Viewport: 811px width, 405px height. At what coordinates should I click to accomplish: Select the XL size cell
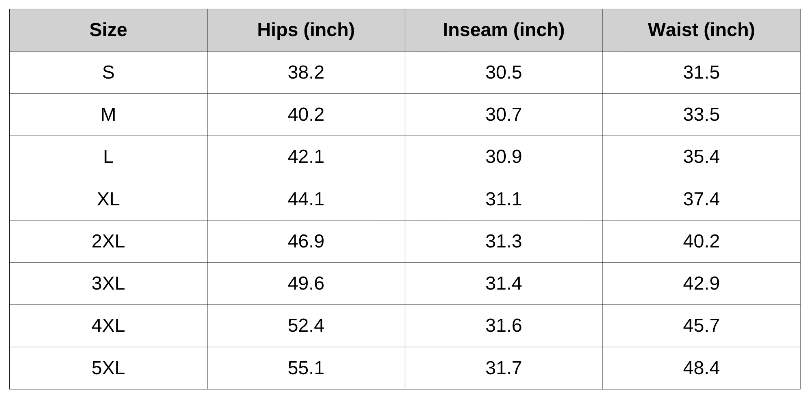pyautogui.click(x=108, y=199)
